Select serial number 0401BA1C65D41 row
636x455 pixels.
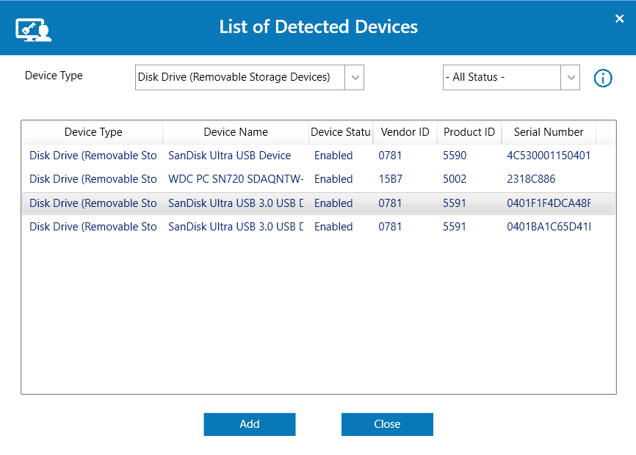pos(235,226)
